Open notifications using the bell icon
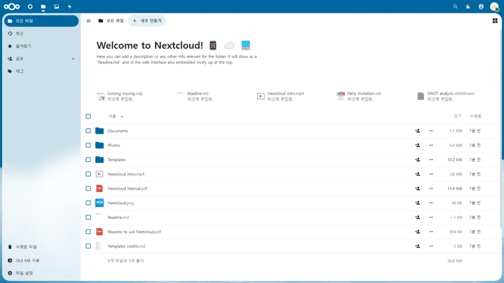 pyautogui.click(x=468, y=6)
